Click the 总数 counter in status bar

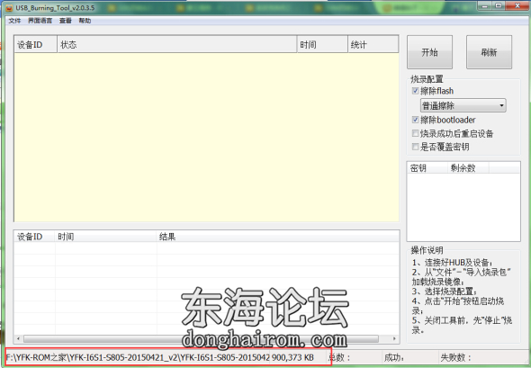tap(339, 357)
